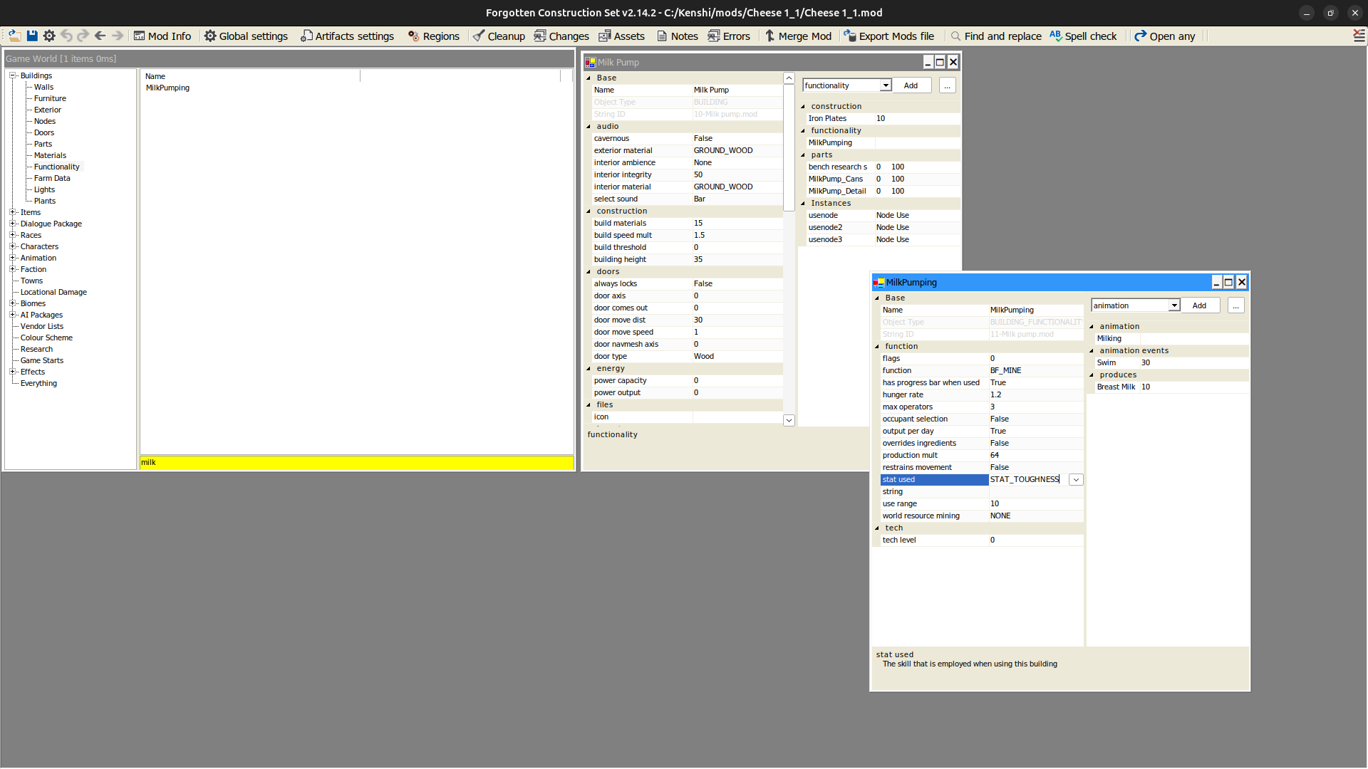1368x769 pixels.
Task: Run Spell check
Action: (x=1083, y=36)
